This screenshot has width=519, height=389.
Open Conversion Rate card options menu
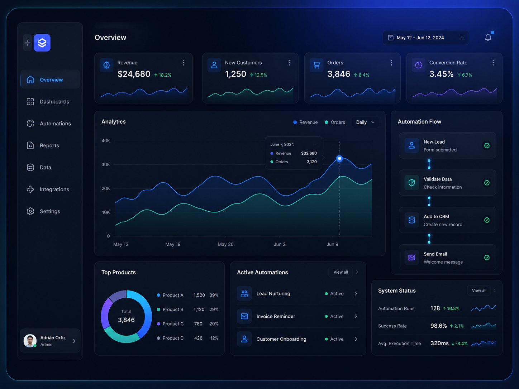pyautogui.click(x=493, y=63)
